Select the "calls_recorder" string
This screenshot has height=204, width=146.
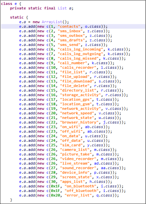(78, 68)
